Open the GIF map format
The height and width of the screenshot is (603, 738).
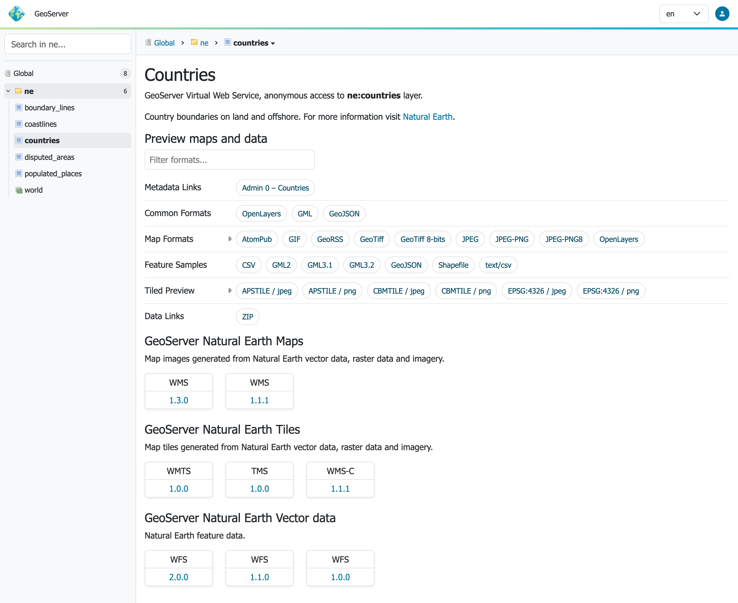click(x=295, y=239)
